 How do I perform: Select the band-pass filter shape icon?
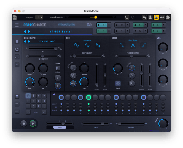(x=133, y=45)
